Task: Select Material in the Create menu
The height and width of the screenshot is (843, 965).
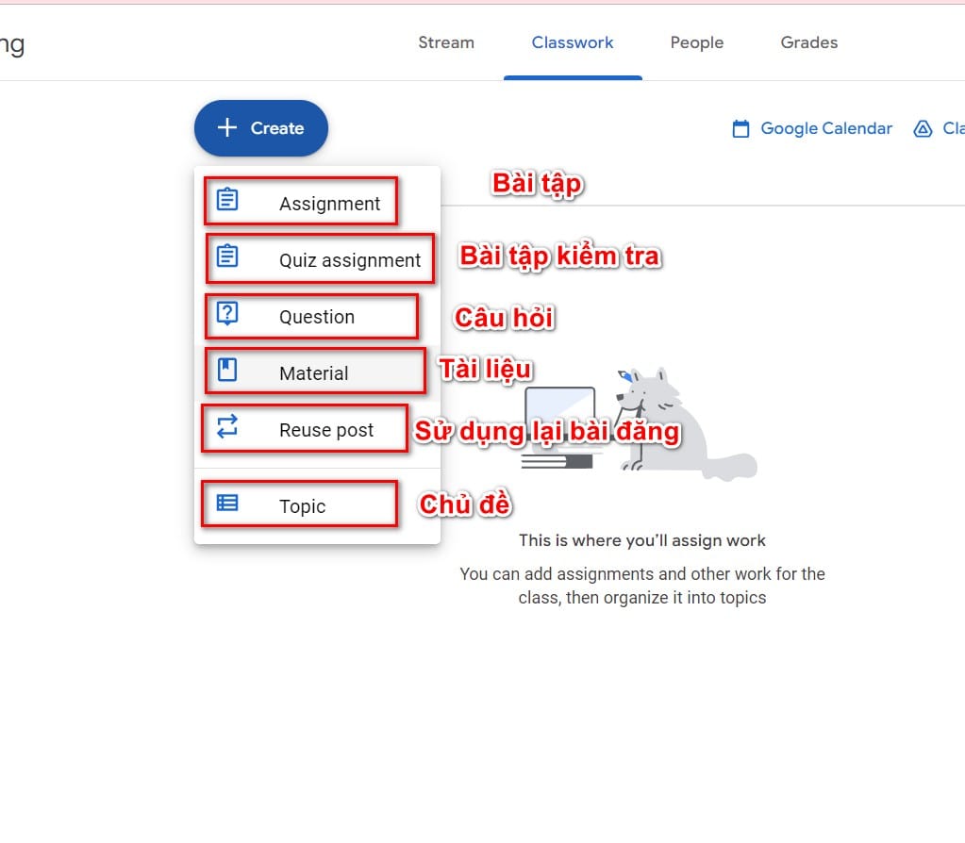Action: pyautogui.click(x=313, y=373)
